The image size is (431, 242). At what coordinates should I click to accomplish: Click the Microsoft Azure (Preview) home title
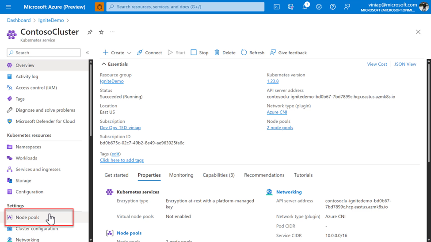54,7
